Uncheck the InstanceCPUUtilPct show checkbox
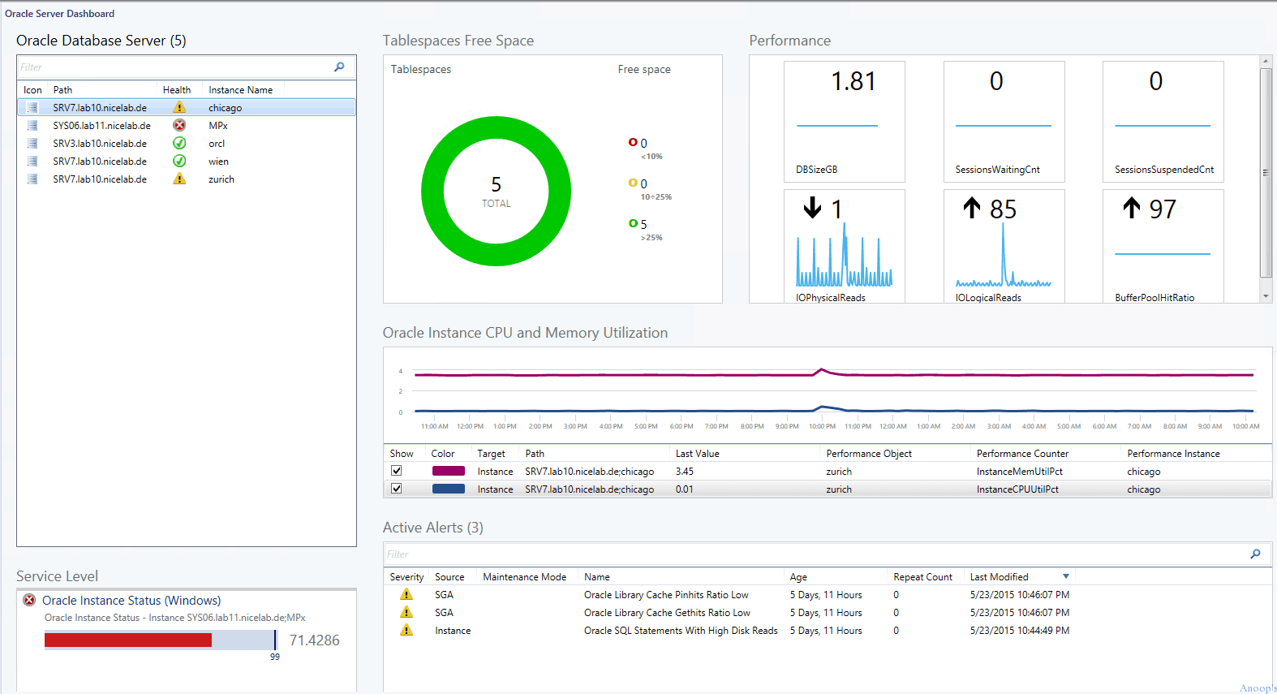Viewport: 1277px width, 694px height. pyautogui.click(x=397, y=489)
